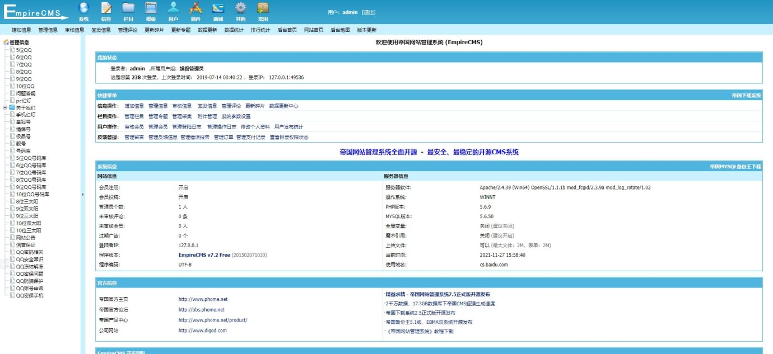This screenshot has width=773, height=354.
Task: Click the page icon beside 皇冠号
Action: 12,122
